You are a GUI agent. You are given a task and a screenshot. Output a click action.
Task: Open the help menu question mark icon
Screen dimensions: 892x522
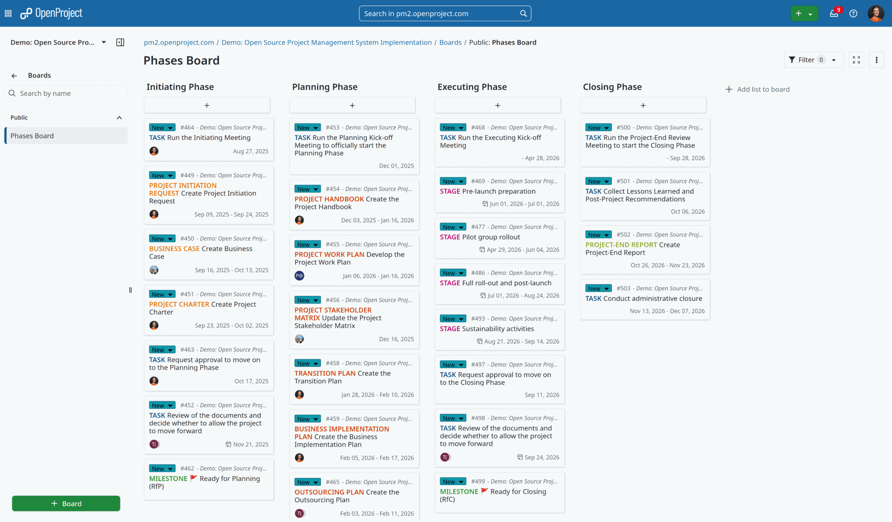coord(853,13)
